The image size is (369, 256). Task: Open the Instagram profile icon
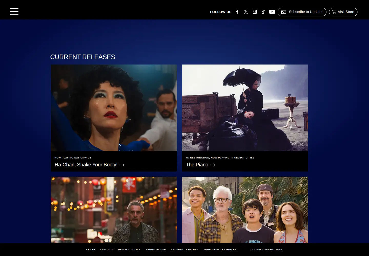(x=255, y=12)
